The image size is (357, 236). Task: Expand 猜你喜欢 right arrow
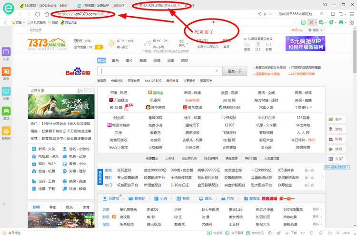pos(323,177)
